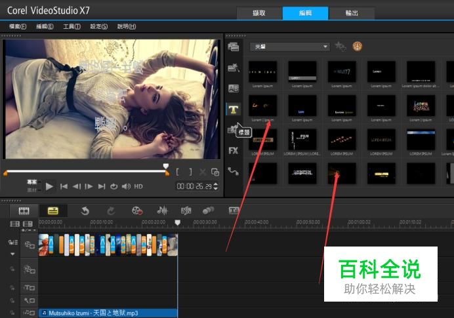Select the colorful Lorem ipsum title thumbnail
The height and width of the screenshot is (318, 454).
421,106
